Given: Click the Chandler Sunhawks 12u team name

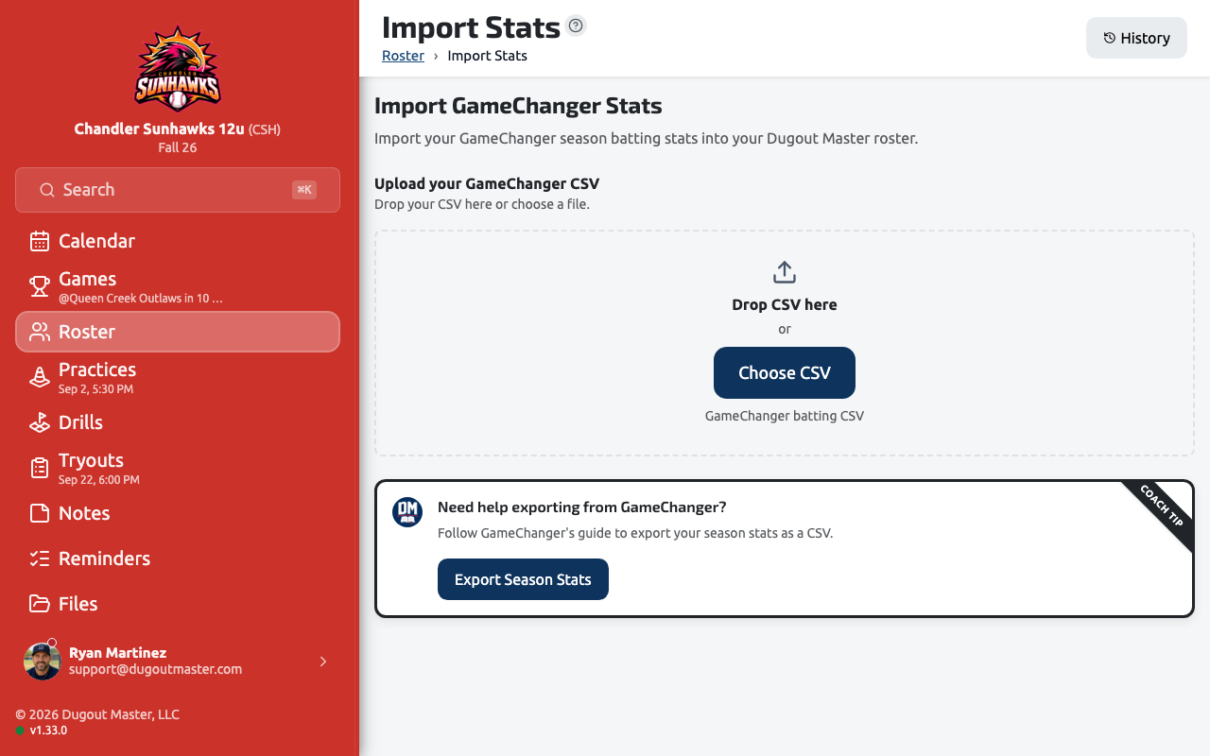Looking at the screenshot, I should [x=160, y=129].
